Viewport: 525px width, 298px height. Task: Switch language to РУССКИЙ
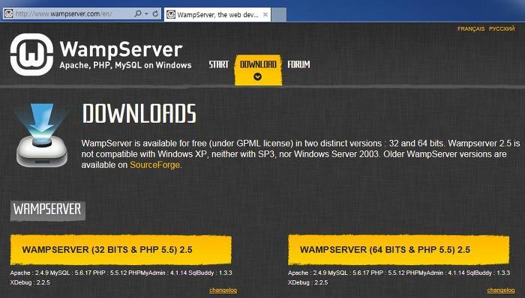click(502, 29)
